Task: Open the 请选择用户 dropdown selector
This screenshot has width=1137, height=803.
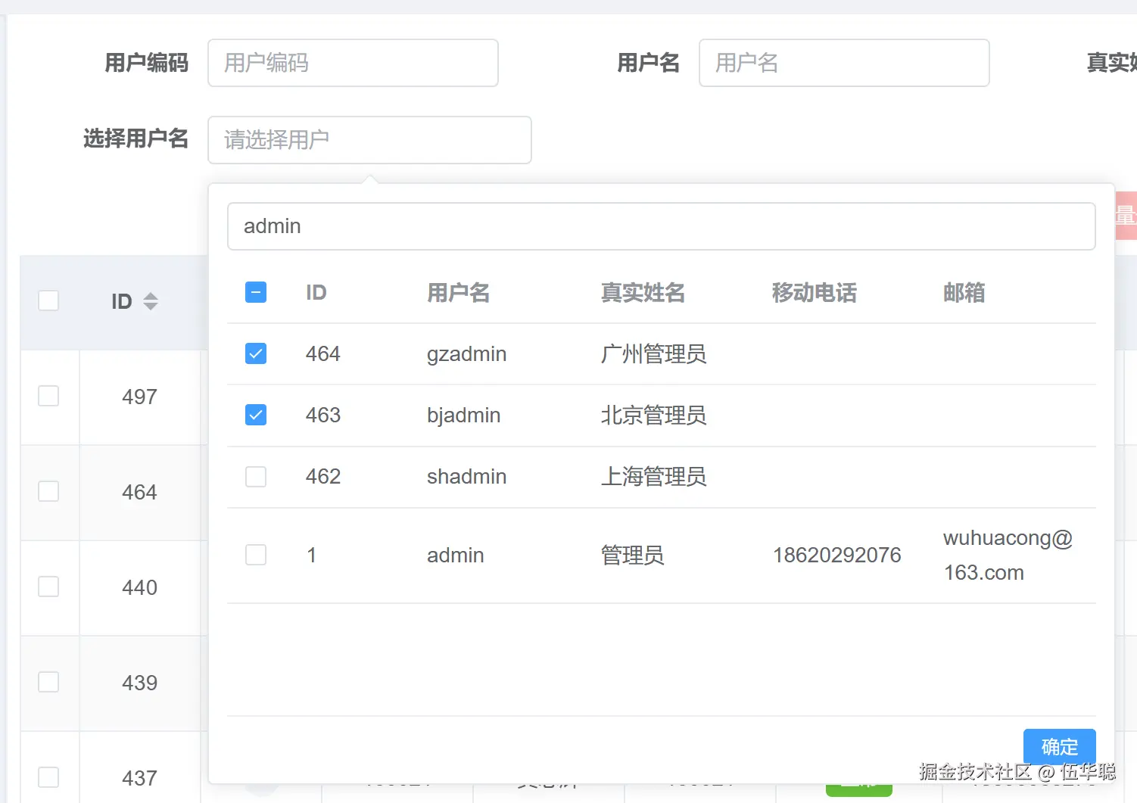Action: [369, 140]
